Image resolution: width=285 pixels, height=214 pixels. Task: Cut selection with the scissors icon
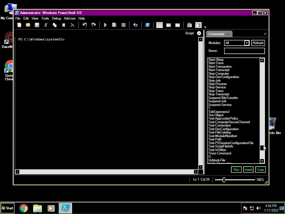click(x=46, y=25)
